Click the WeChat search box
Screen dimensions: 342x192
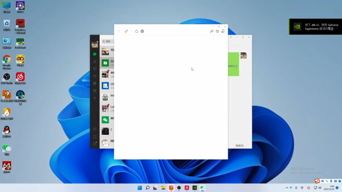click(108, 41)
